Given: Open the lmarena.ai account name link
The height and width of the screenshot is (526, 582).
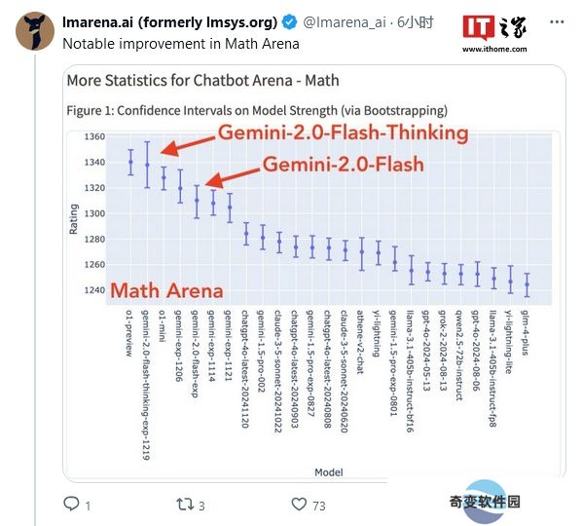Looking at the screenshot, I should pos(170,22).
